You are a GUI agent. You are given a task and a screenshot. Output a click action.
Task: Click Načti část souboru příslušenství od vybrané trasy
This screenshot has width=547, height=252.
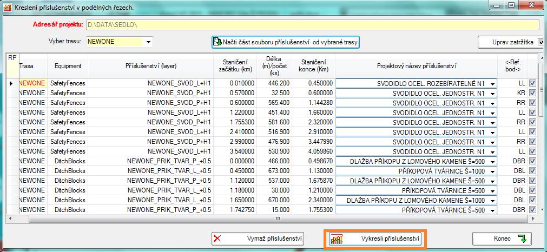pos(286,42)
